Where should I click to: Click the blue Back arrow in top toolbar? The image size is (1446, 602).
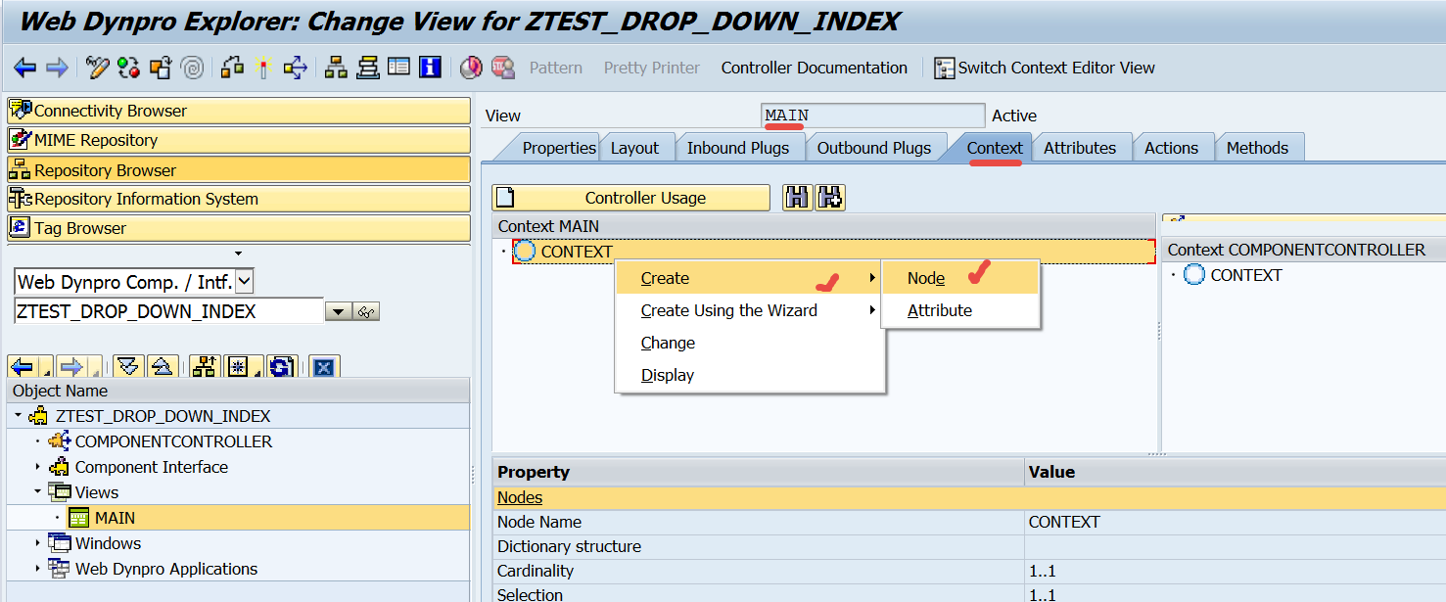pyautogui.click(x=24, y=68)
